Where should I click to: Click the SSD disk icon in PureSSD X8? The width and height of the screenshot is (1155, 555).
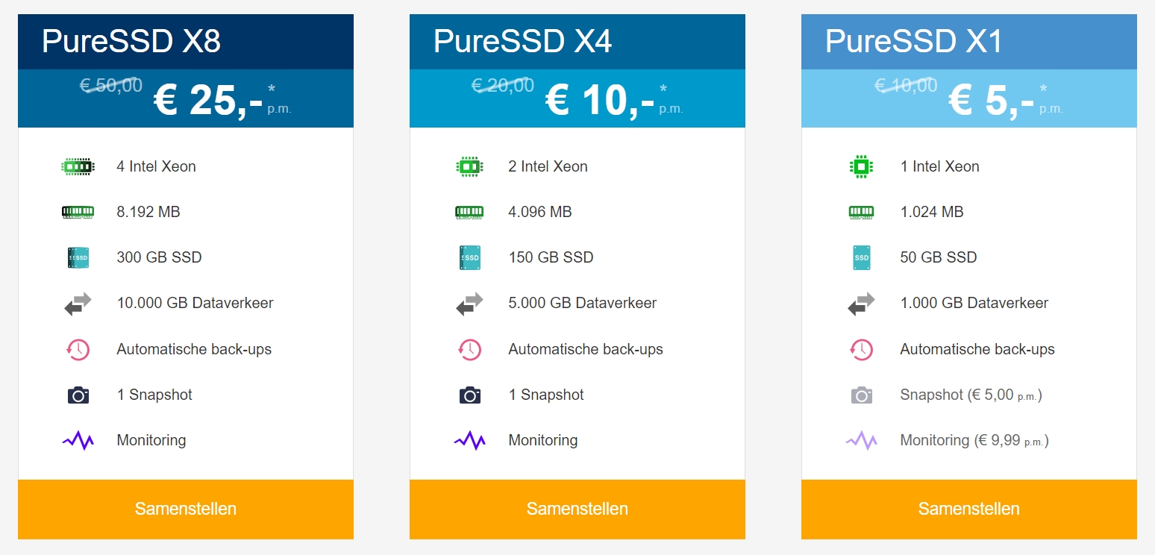tap(78, 258)
